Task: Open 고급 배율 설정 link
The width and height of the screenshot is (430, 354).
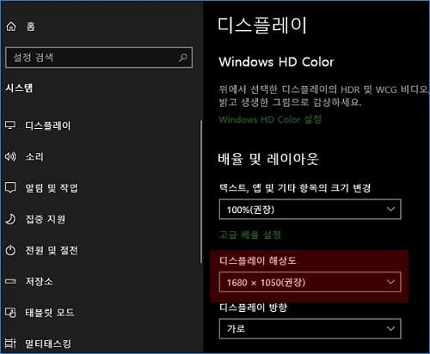Action: (250, 235)
